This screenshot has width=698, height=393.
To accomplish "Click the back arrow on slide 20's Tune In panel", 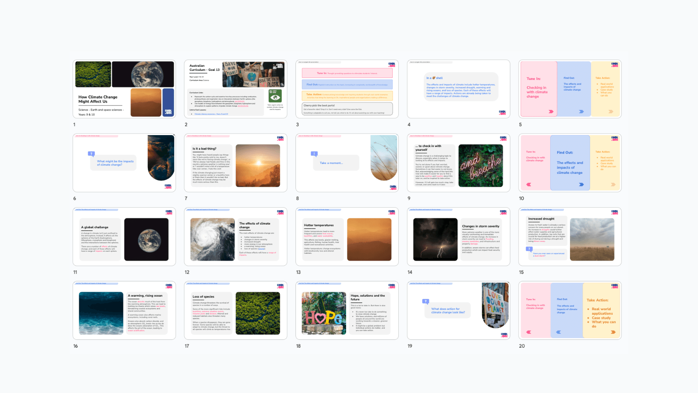I will point(528,332).
